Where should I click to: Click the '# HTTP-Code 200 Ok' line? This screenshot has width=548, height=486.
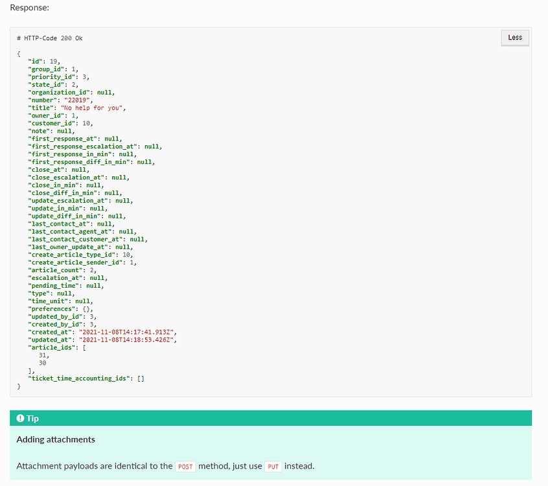50,38
